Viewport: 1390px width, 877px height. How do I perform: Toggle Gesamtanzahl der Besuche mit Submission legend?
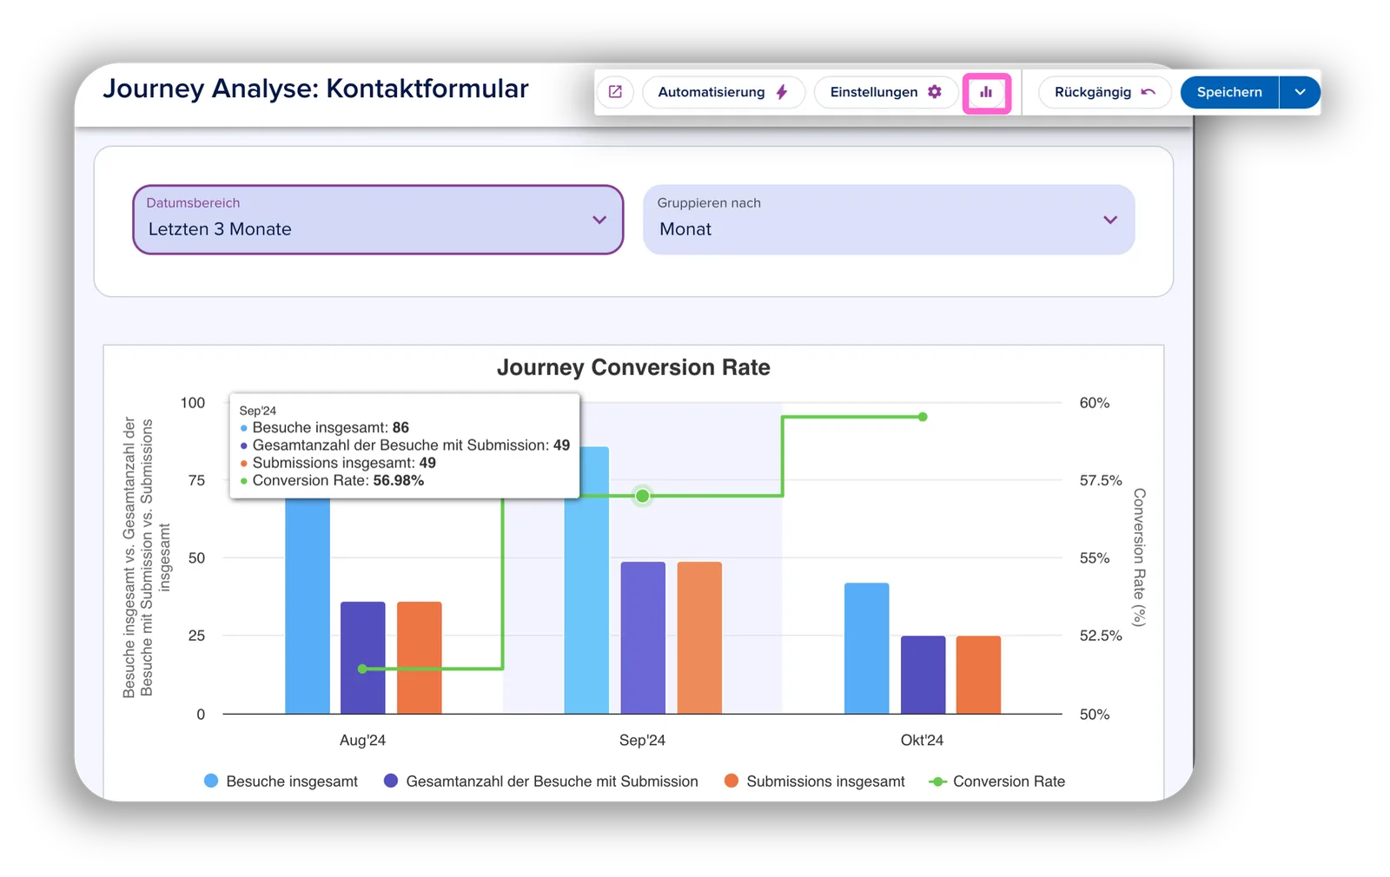click(x=540, y=781)
